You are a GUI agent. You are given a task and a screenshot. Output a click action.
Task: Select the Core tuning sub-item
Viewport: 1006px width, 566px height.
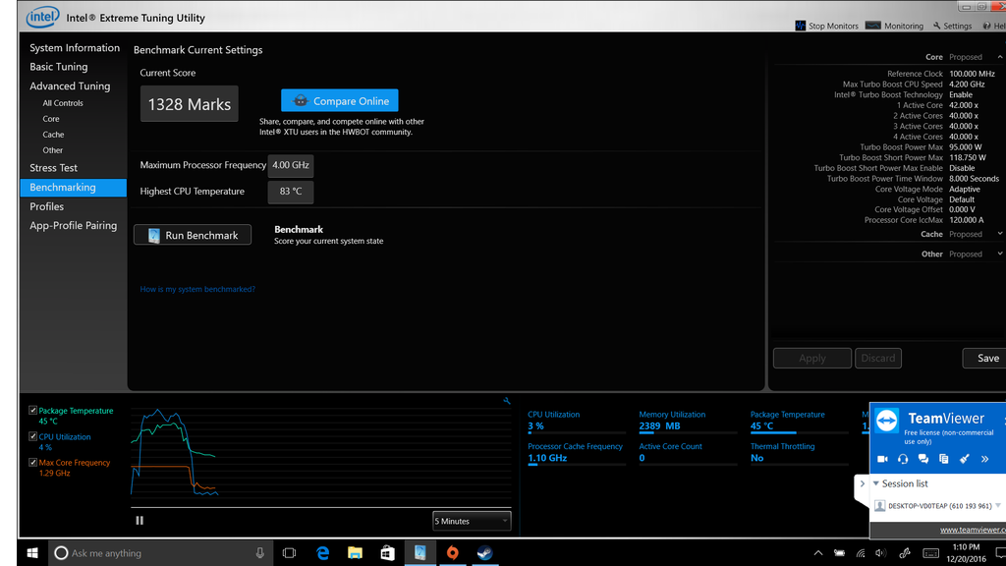tap(51, 119)
